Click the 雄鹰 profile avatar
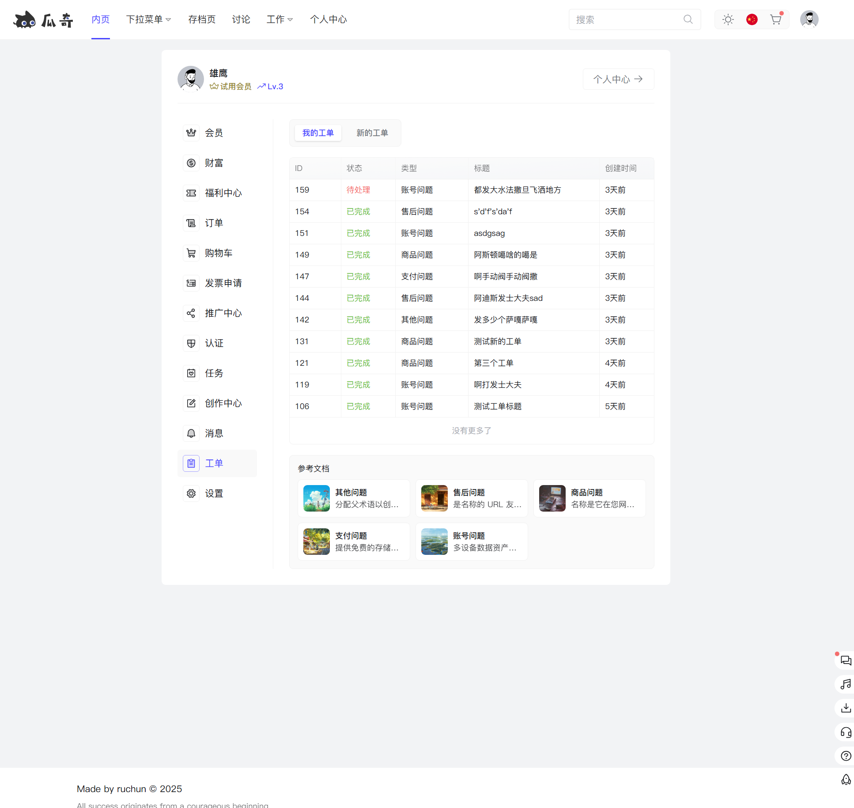Screen dimensions: 854x808 (191, 79)
